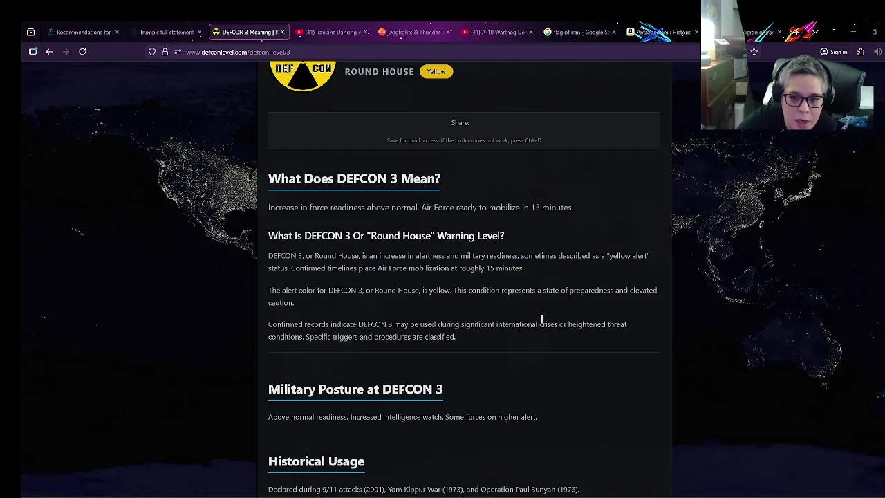885x498 pixels.
Task: Click the speaker icon at toolbar far right
Action: click(877, 52)
